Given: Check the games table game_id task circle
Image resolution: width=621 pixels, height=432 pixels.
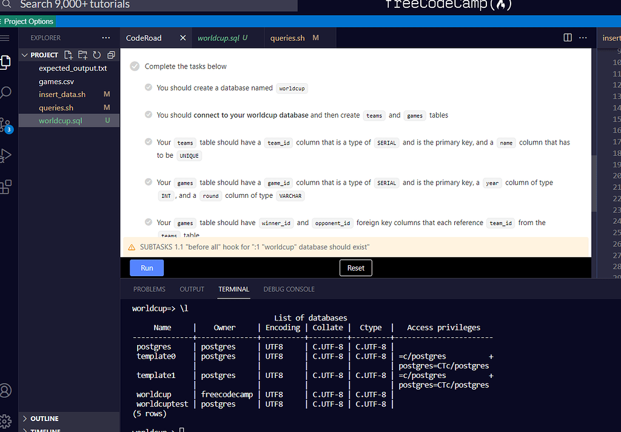Looking at the screenshot, I should pyautogui.click(x=149, y=182).
